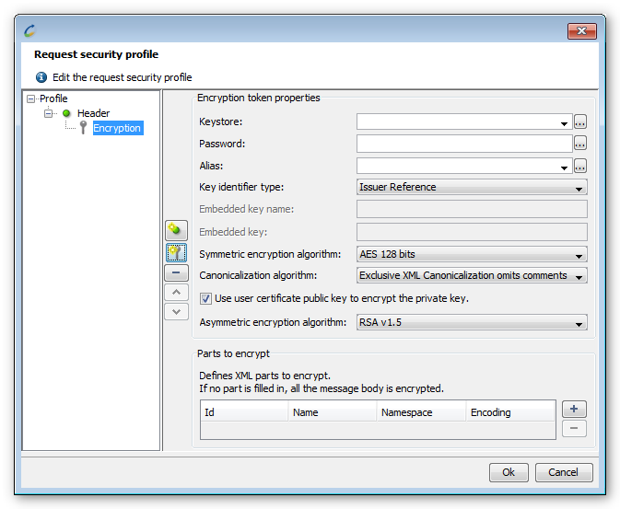Select the Profile root tree item
620x509 pixels.
point(53,98)
